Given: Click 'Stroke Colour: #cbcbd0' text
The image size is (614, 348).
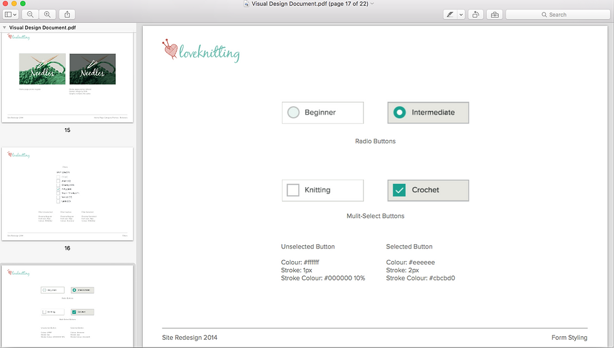Looking at the screenshot, I should pyautogui.click(x=420, y=278).
